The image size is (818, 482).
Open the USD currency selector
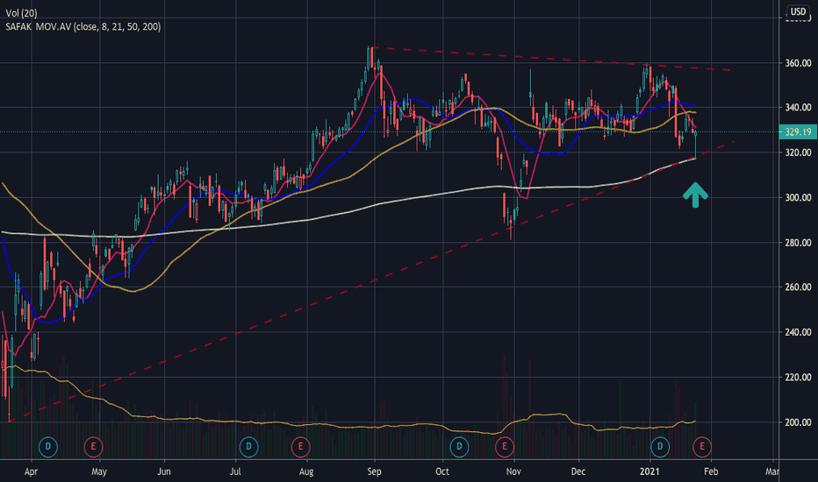[x=798, y=11]
